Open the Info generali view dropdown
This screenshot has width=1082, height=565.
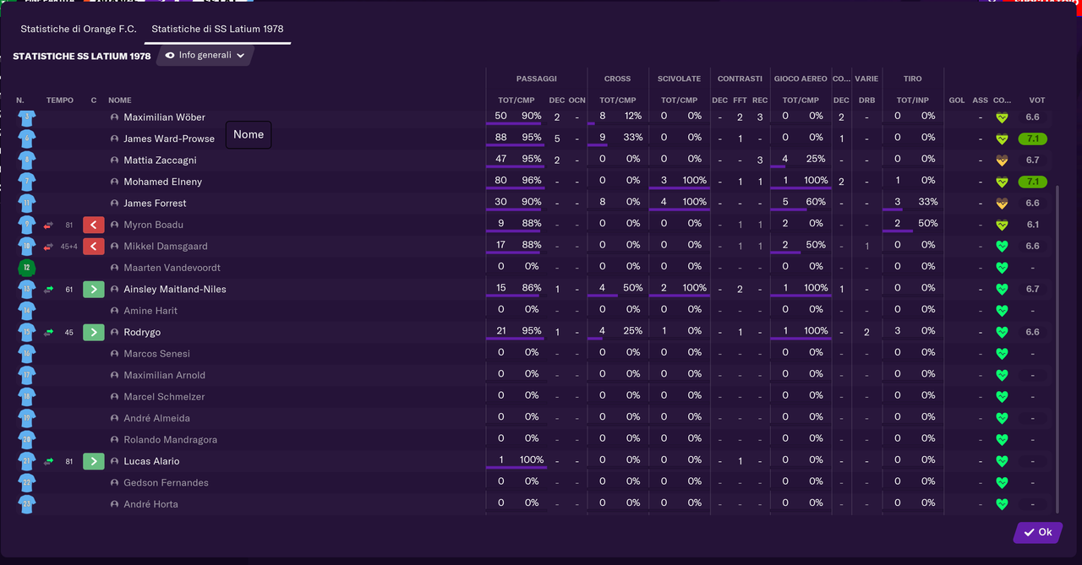(x=205, y=56)
